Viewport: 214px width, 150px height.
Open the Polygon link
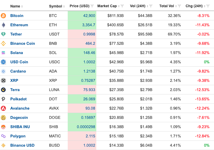tap(18, 136)
